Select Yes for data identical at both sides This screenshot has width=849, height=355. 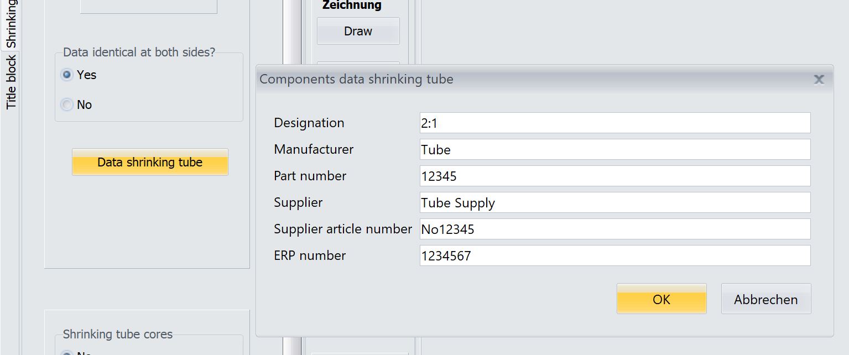coord(67,75)
